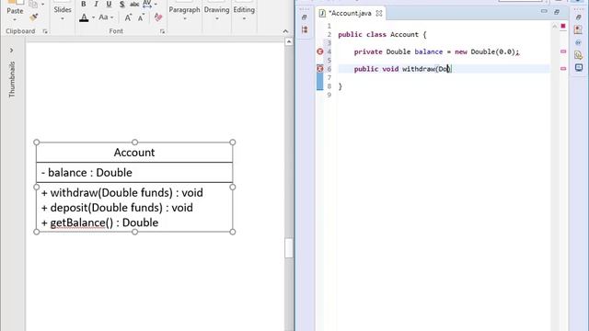The height and width of the screenshot is (331, 589).
Task: Click line number 7 in the editor gutter
Action: [x=329, y=77]
